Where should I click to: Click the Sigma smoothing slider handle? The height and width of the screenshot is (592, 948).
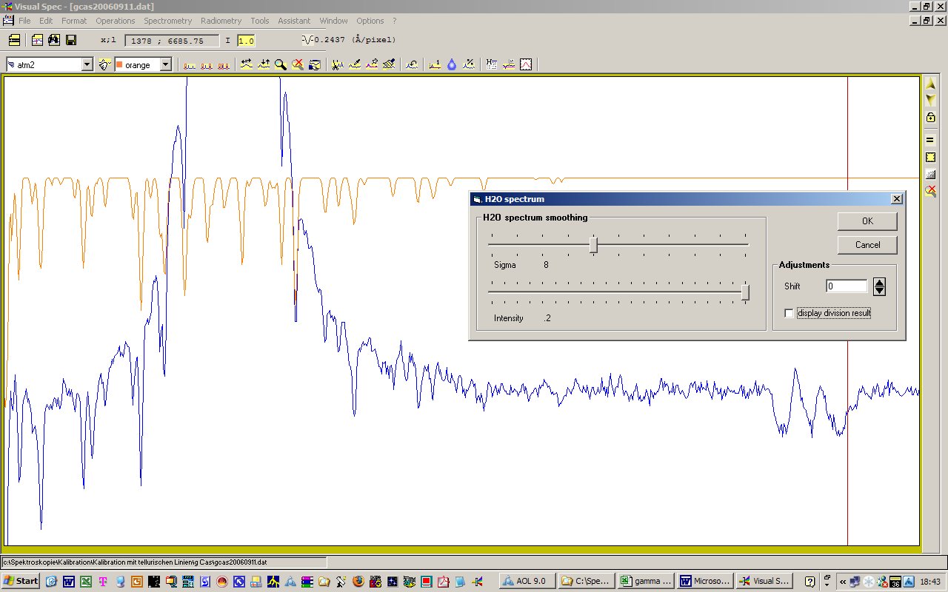(x=593, y=245)
